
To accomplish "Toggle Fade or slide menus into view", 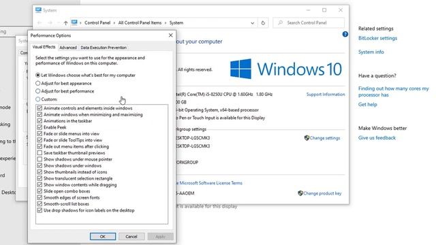I will coord(40,133).
